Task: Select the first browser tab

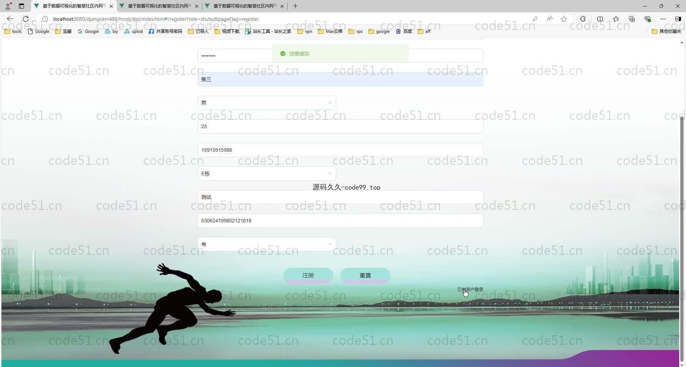Action: 74,6
